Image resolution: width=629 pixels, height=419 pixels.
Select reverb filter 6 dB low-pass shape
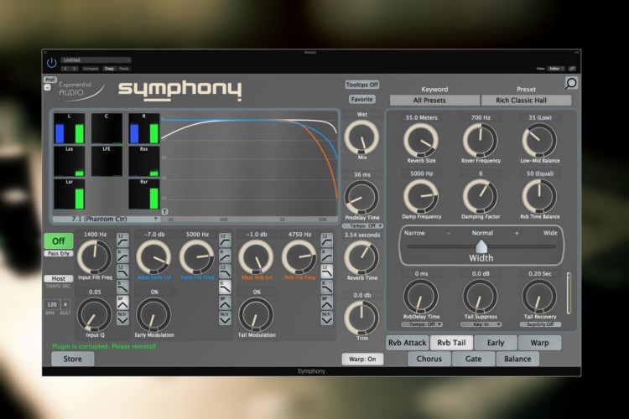pos(326,287)
